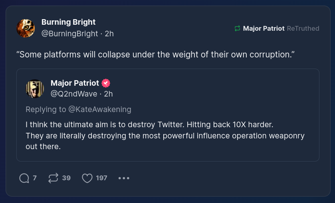Open the @Q2ndWave handle
335x203 pixels.
[x=73, y=94]
